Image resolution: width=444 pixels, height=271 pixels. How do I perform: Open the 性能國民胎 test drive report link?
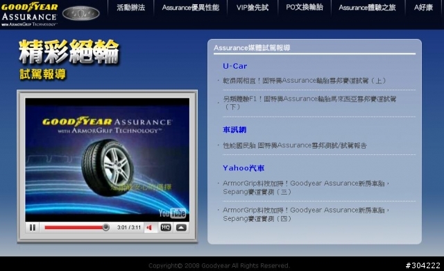(295, 145)
